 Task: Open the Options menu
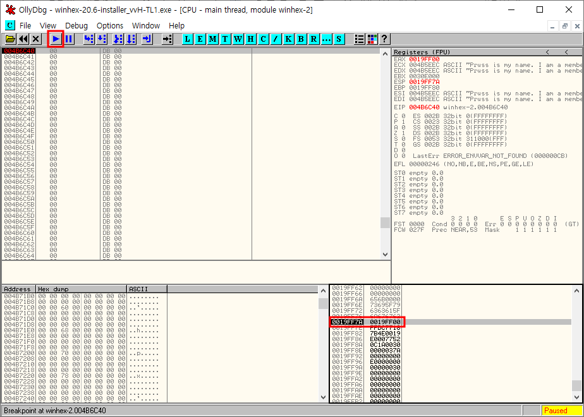coord(110,26)
